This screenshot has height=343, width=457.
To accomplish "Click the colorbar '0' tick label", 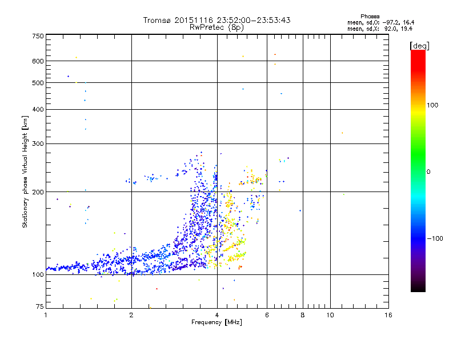I will [x=428, y=172].
